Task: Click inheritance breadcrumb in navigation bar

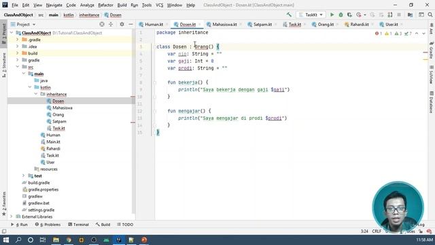Action: click(89, 15)
